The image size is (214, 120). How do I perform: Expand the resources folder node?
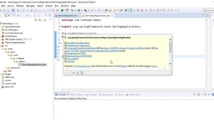(x=6, y=68)
